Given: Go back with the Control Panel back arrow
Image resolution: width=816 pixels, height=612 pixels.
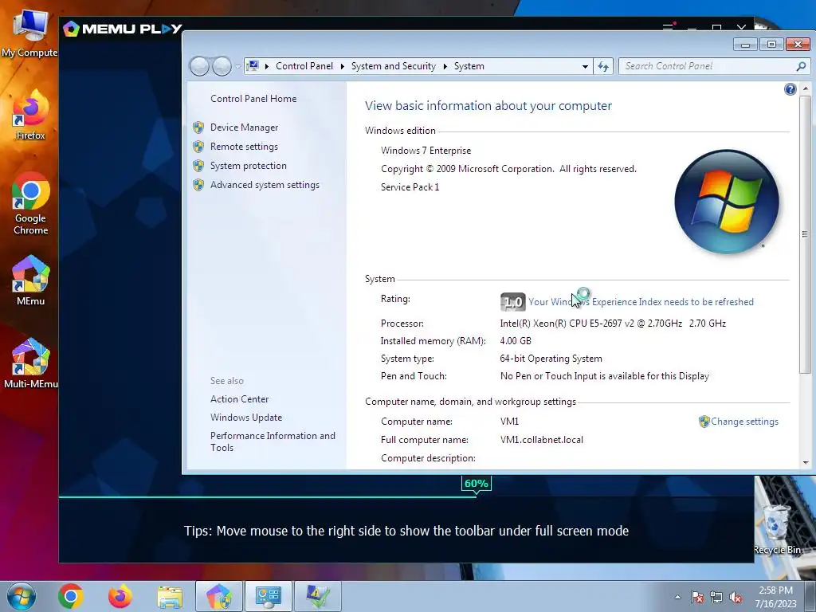Looking at the screenshot, I should (199, 66).
